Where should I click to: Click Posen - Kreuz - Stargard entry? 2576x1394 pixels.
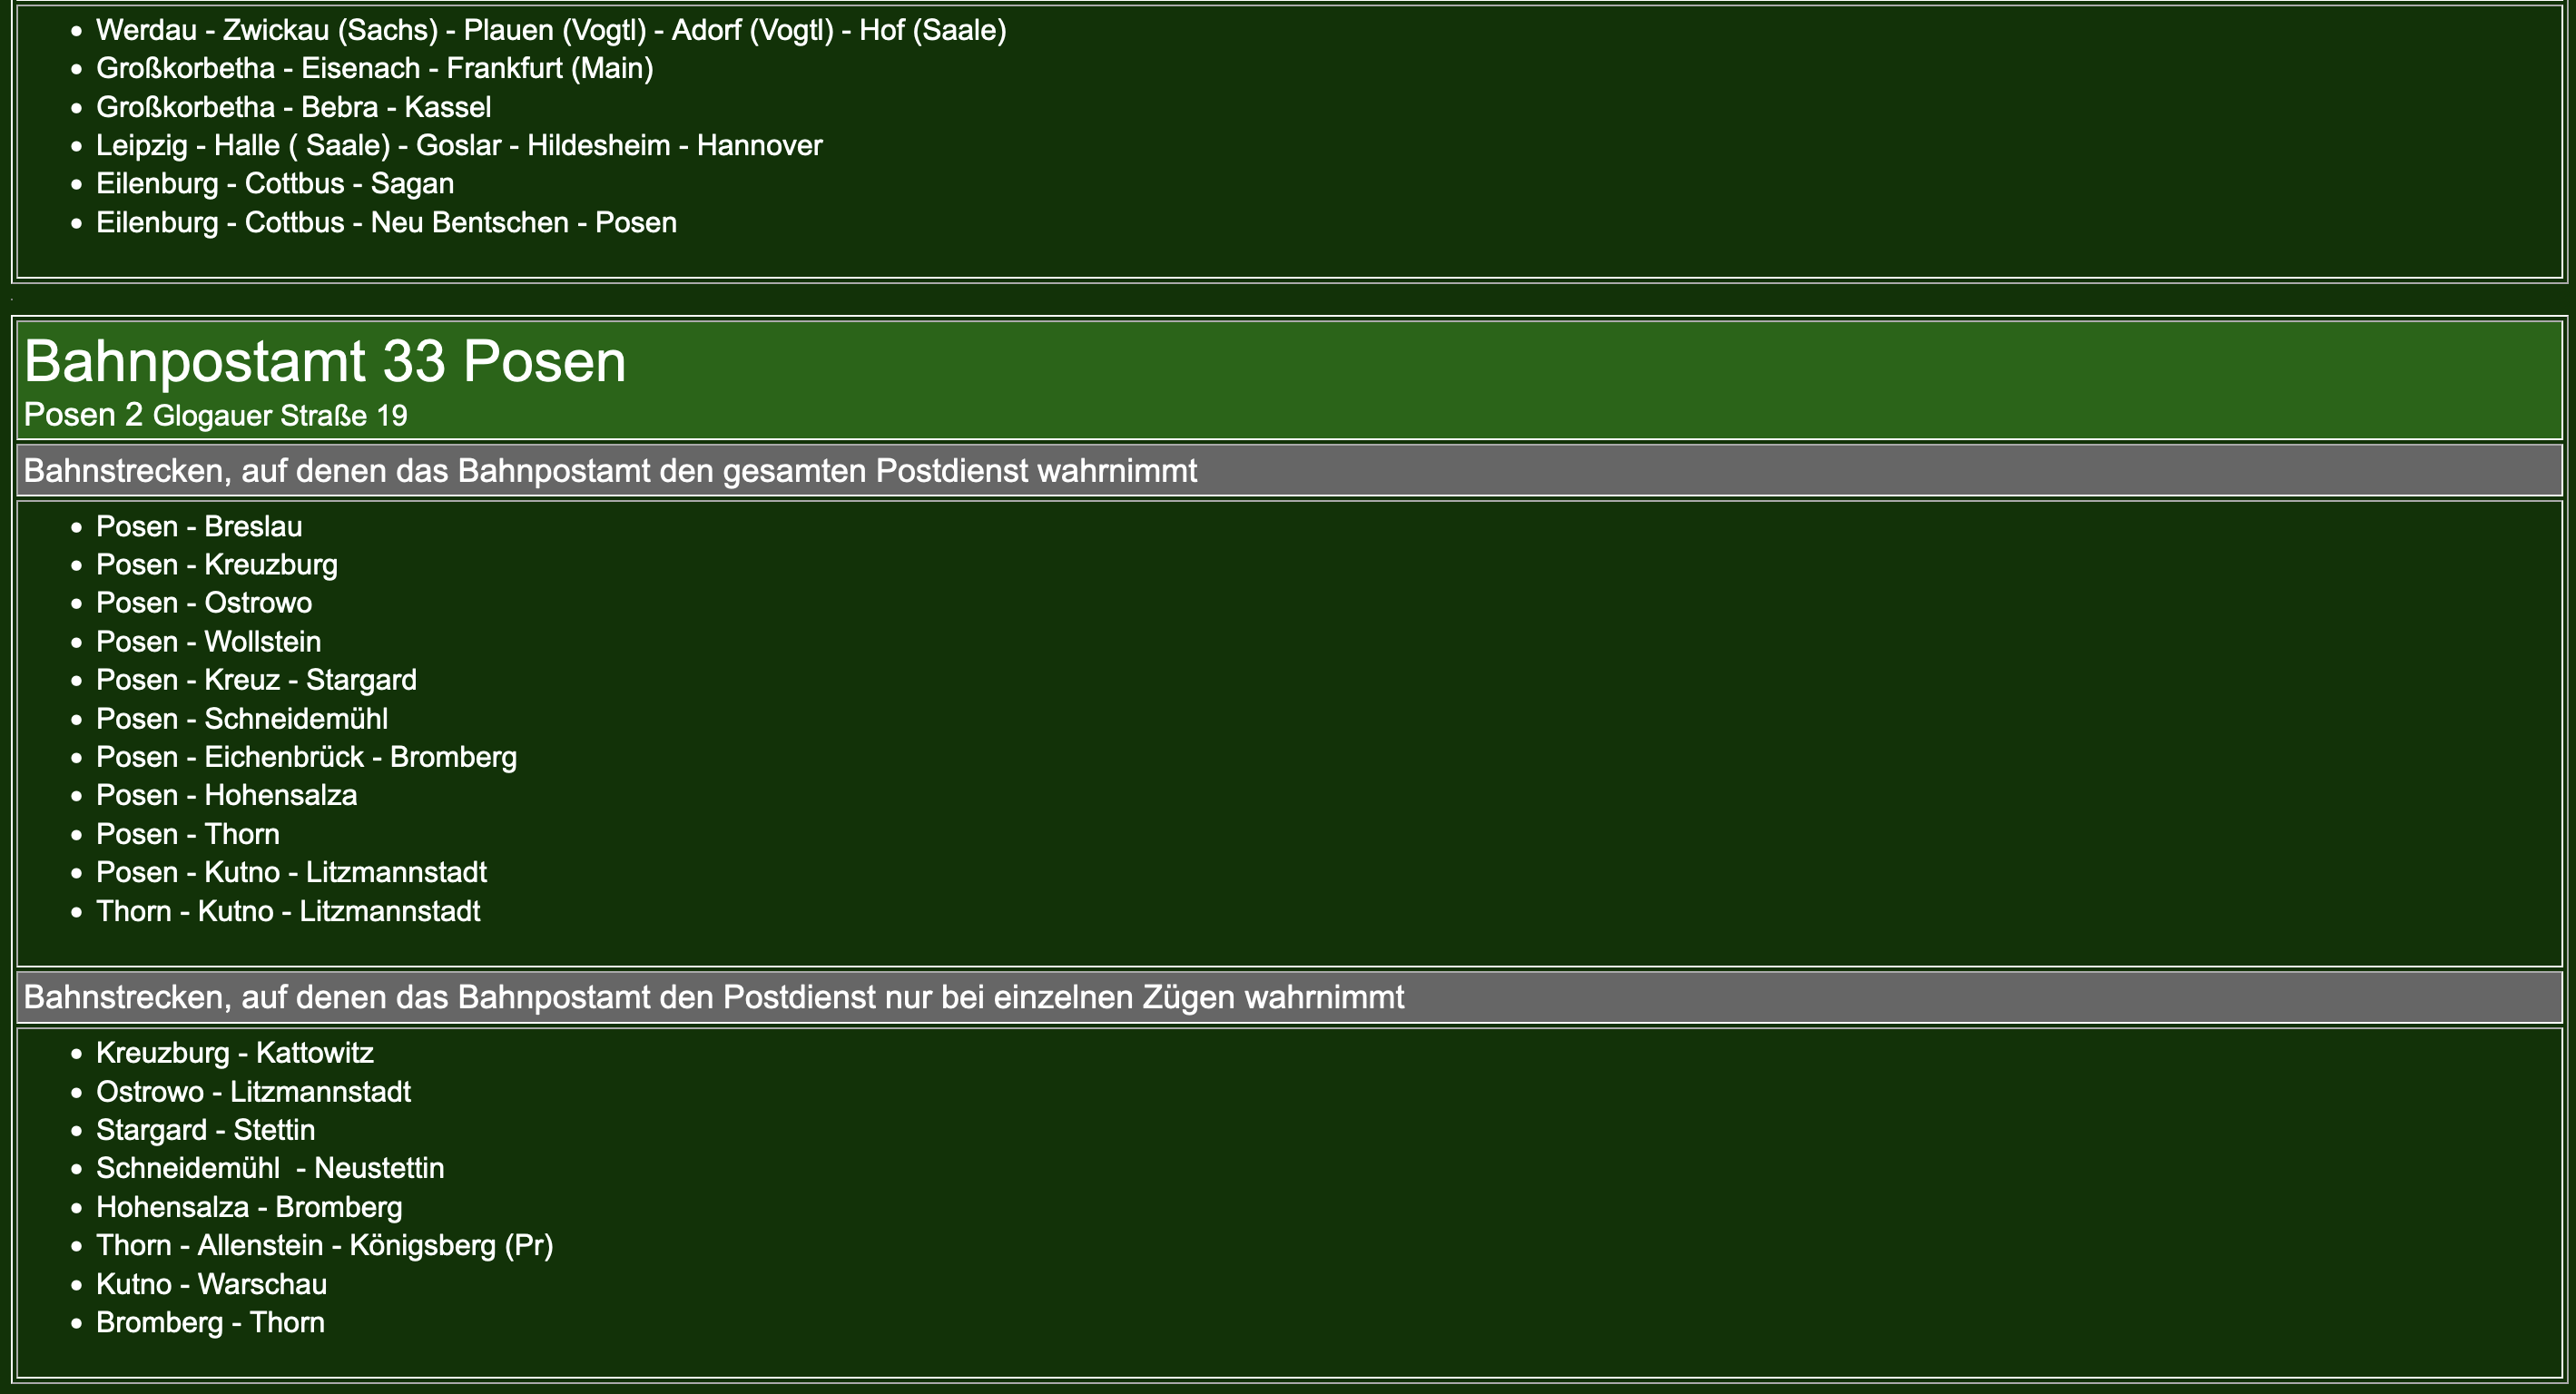pyautogui.click(x=256, y=680)
